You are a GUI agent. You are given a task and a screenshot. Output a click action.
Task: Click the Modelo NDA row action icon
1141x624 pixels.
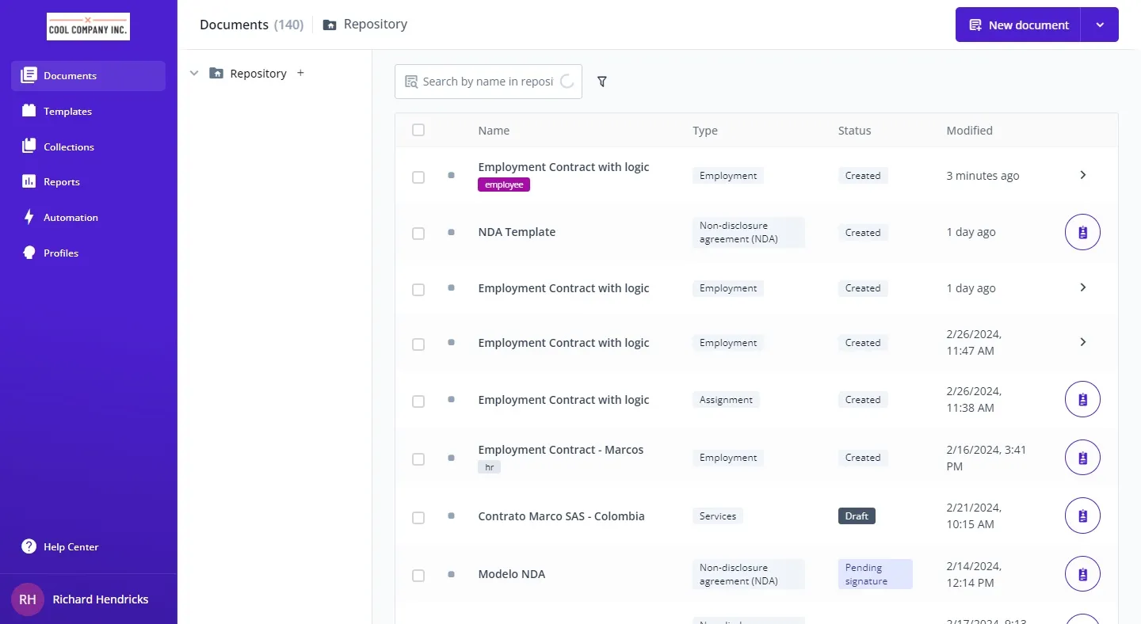[x=1082, y=574]
